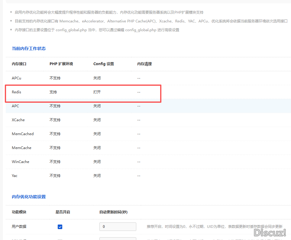Click the 内存优化功能设置 section heading
The image size is (291, 240).
coord(29,197)
